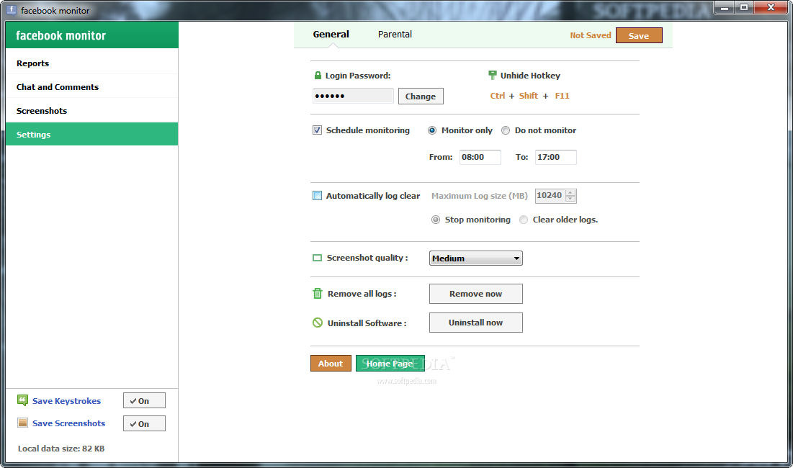The height and width of the screenshot is (468, 793).
Task: Select the Do not monitor radio button
Action: click(505, 130)
